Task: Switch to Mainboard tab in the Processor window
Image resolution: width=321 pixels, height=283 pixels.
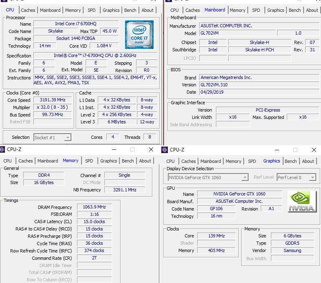Action: click(x=50, y=10)
